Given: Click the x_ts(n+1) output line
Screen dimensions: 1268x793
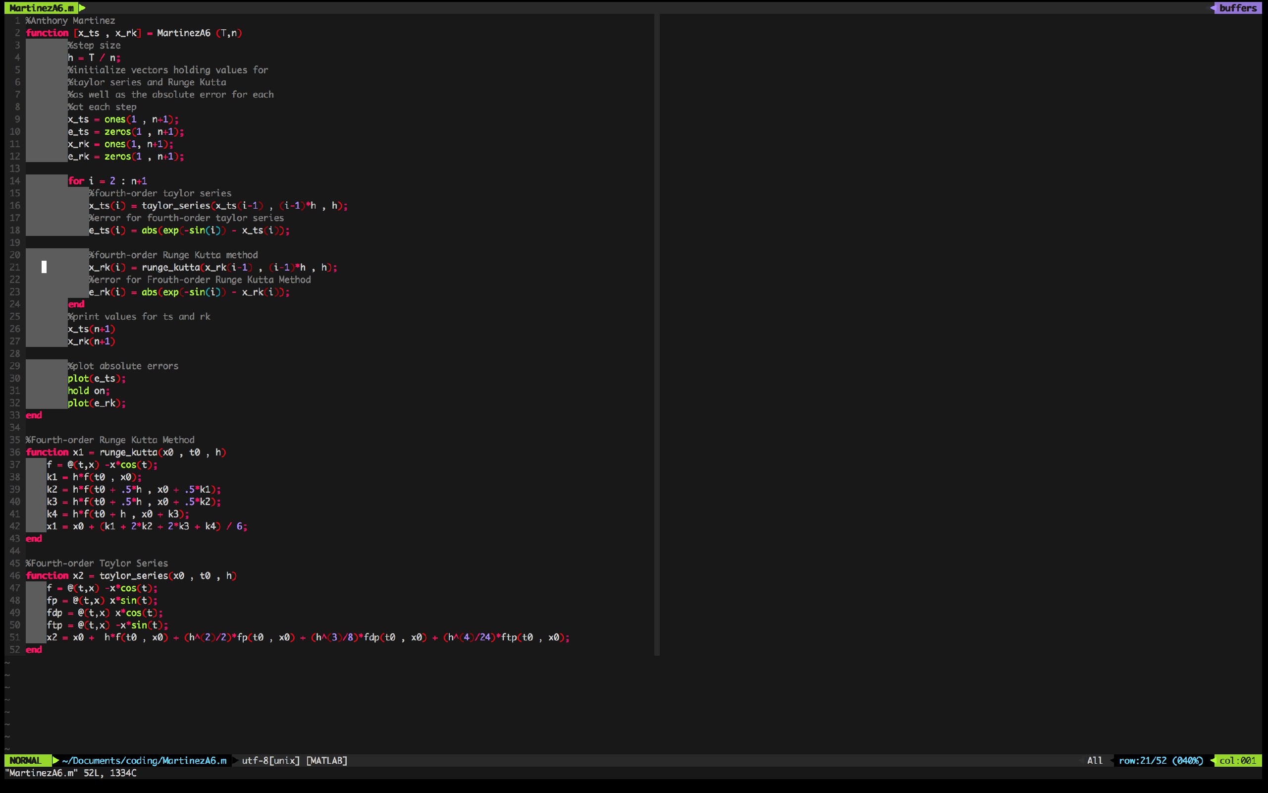Looking at the screenshot, I should point(91,329).
